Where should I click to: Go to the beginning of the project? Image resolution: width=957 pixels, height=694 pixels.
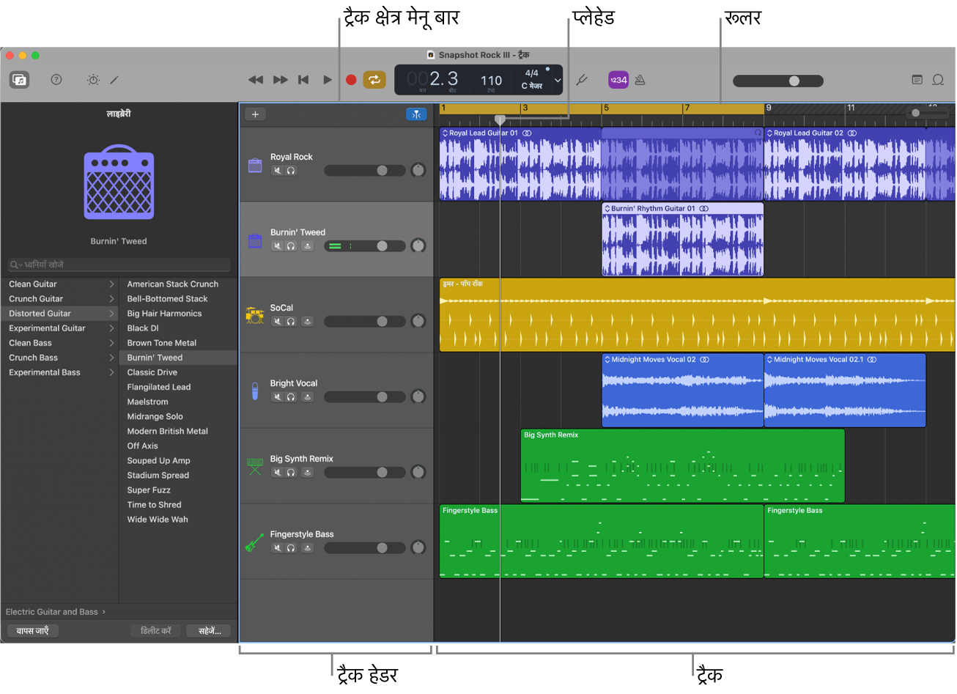point(303,80)
